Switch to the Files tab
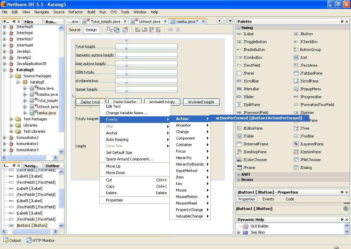This screenshot has width=351, height=249. click(28, 22)
